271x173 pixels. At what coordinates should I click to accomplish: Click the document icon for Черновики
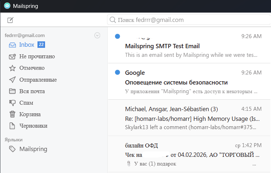12,126
